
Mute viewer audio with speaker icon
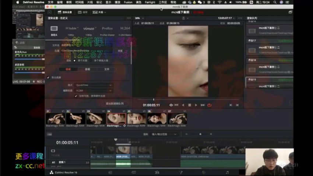171,105
